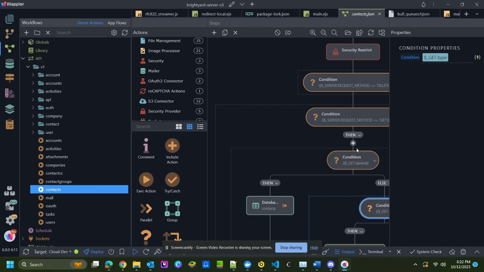Click the Hide link in sharing bar

click(314, 247)
